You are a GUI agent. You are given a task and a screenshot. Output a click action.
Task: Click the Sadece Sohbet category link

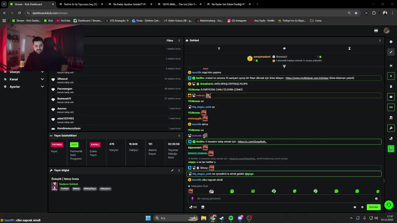coord(69,184)
